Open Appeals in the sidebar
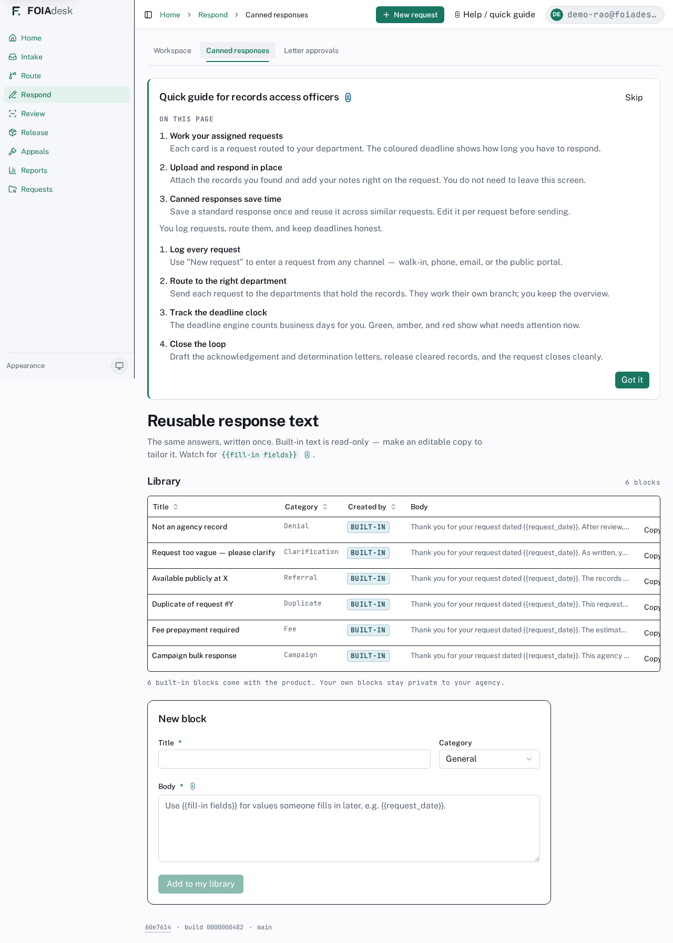The height and width of the screenshot is (943, 673). point(67,151)
